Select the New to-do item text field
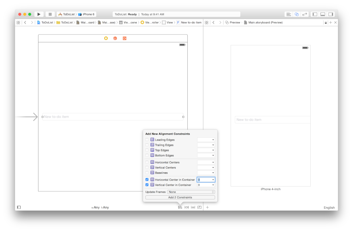 [x=113, y=117]
